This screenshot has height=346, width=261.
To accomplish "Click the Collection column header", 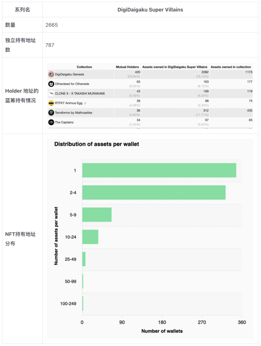I will point(84,67).
